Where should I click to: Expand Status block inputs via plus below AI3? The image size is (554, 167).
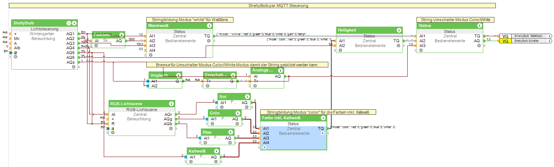point(421,50)
